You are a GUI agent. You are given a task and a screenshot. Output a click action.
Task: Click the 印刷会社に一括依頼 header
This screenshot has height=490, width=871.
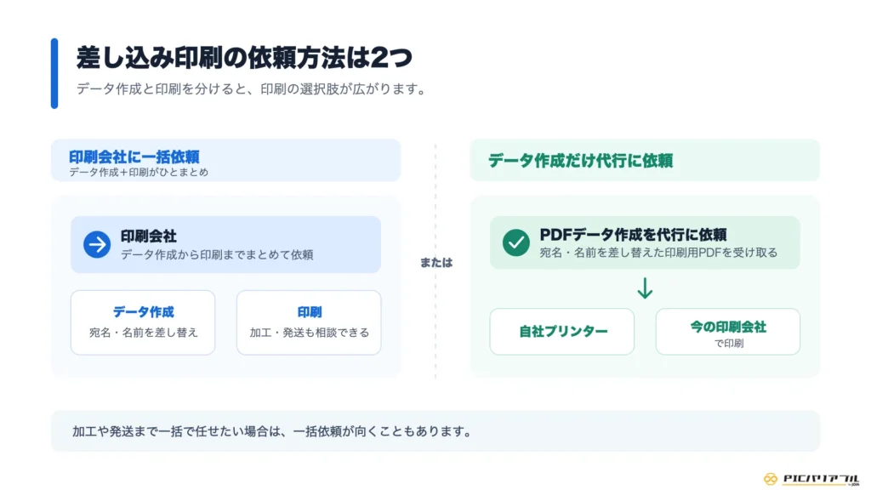[x=225, y=160]
